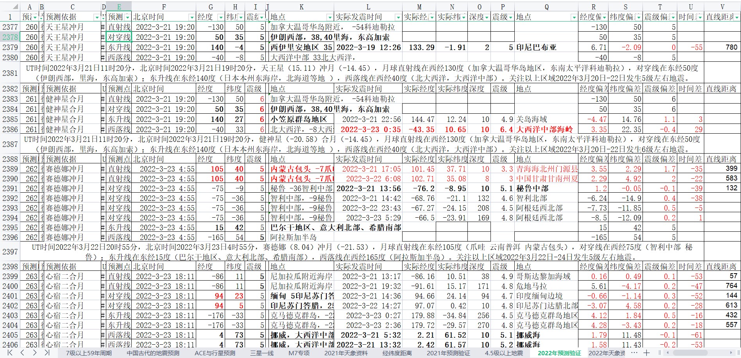Click distance value 399 in row 2389
This screenshot has height=358, width=741.
[x=722, y=169]
